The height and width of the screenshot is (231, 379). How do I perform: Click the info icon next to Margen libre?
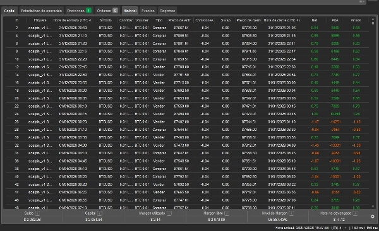[x=227, y=213]
